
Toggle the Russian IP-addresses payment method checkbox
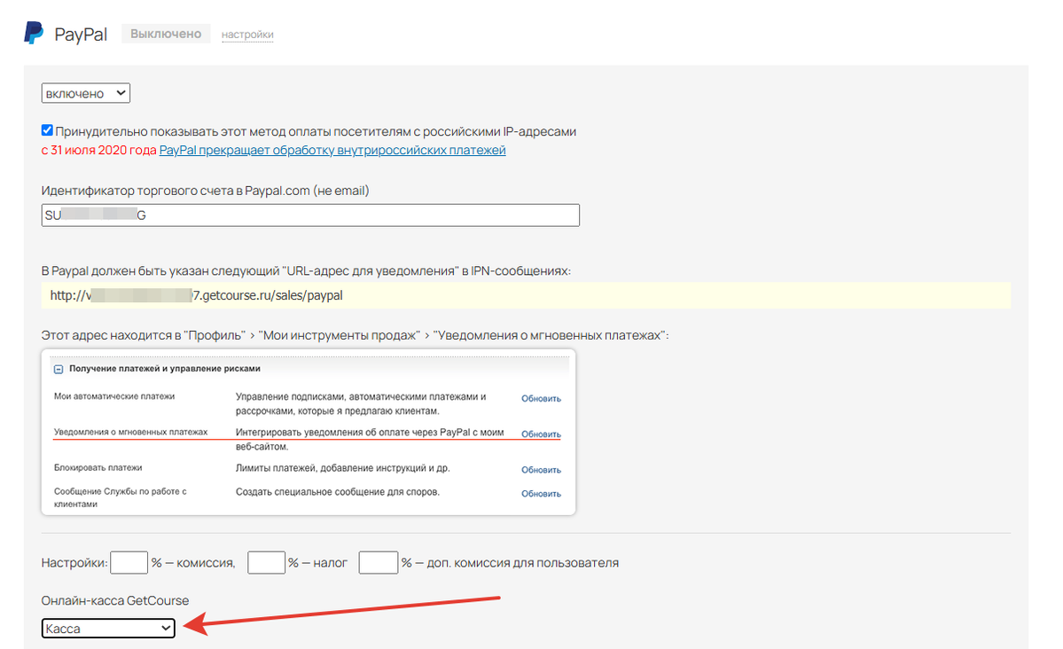[x=47, y=130]
